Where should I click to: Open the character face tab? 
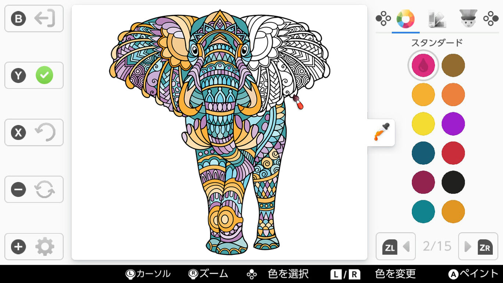pos(468,18)
